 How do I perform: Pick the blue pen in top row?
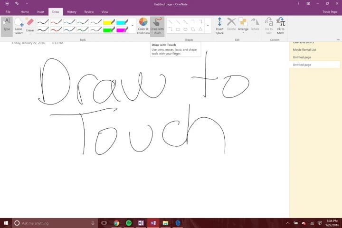[x=69, y=22]
